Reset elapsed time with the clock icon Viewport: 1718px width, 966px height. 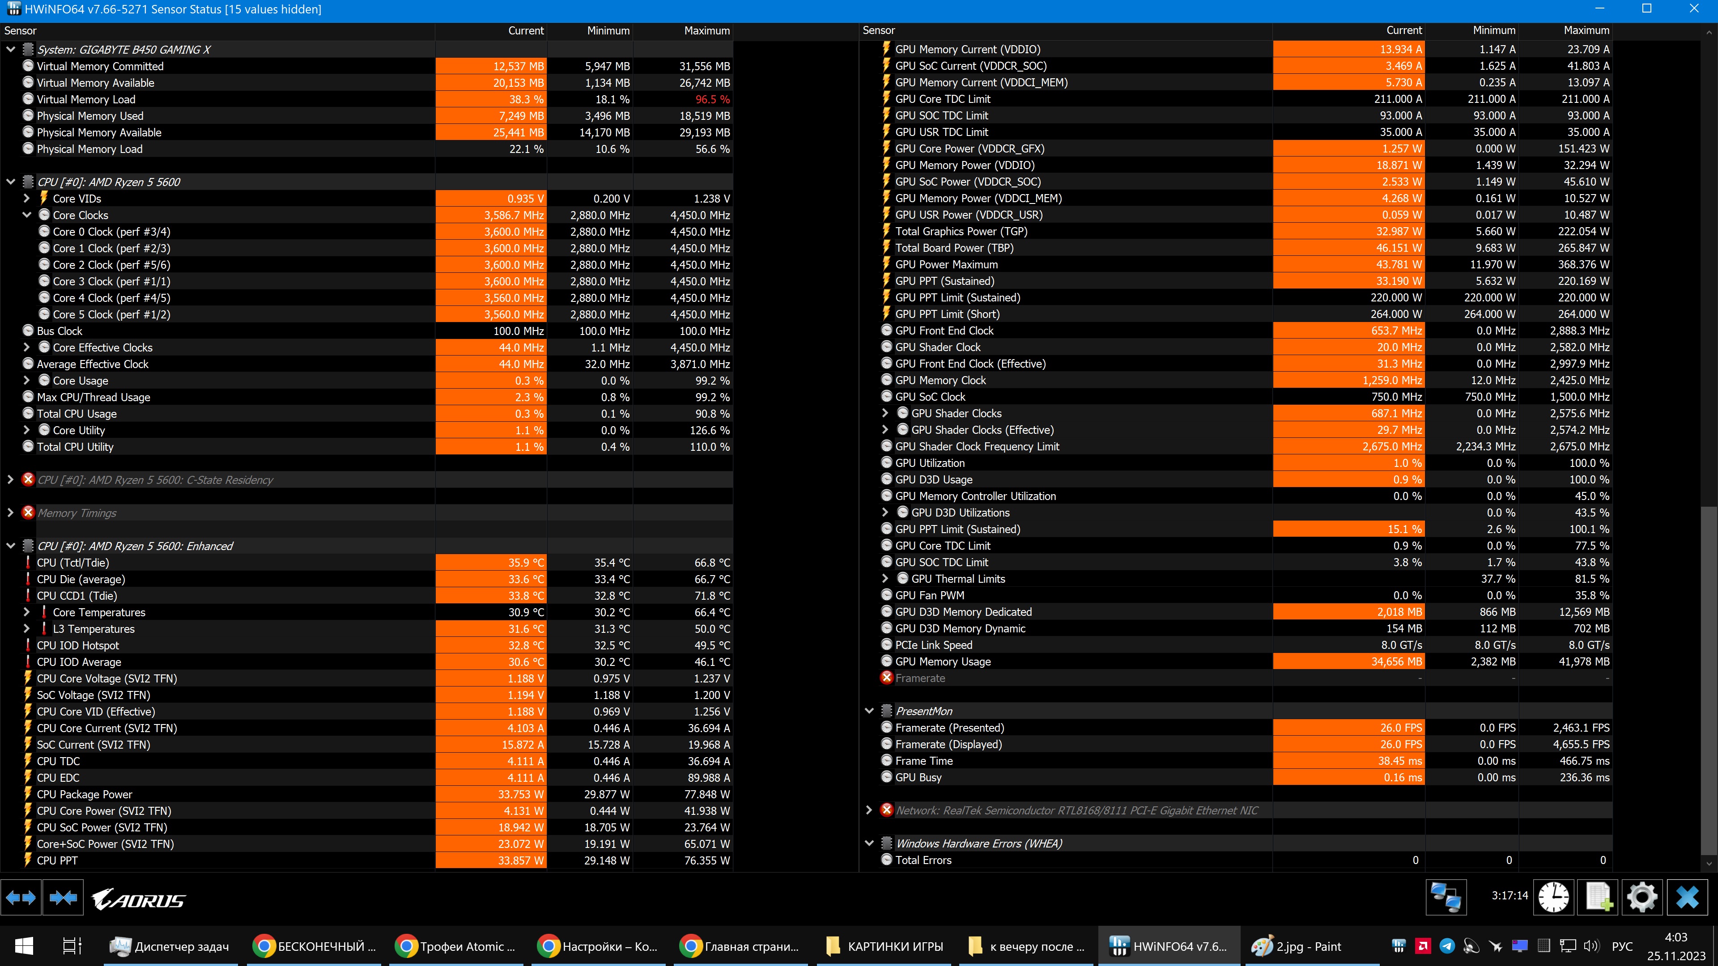(1553, 897)
